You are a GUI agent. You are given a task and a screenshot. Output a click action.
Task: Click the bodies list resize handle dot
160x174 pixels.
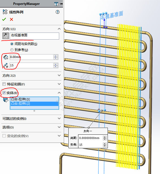point(34,111)
